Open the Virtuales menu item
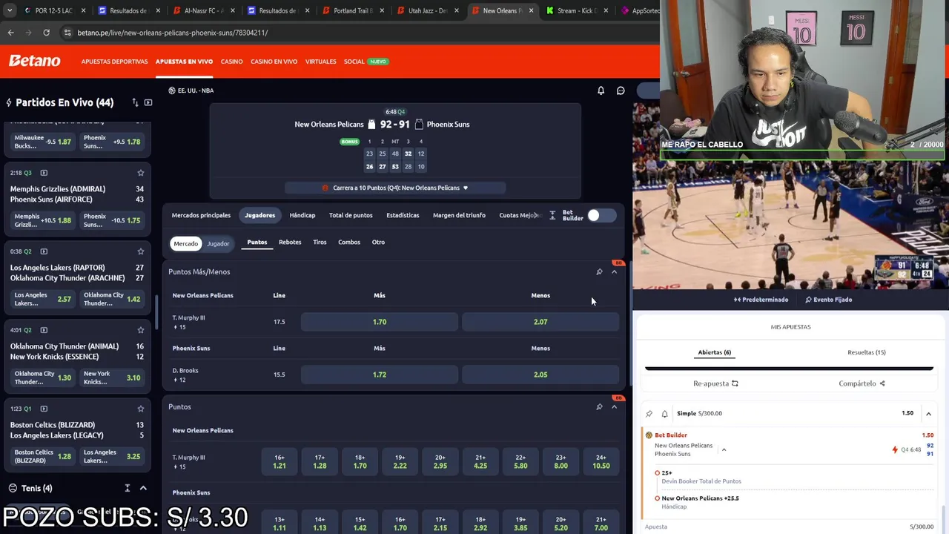This screenshot has height=534, width=949. click(320, 62)
